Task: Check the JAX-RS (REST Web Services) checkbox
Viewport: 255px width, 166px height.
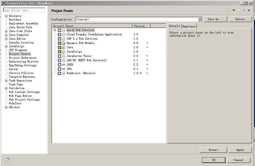Action: click(59, 60)
